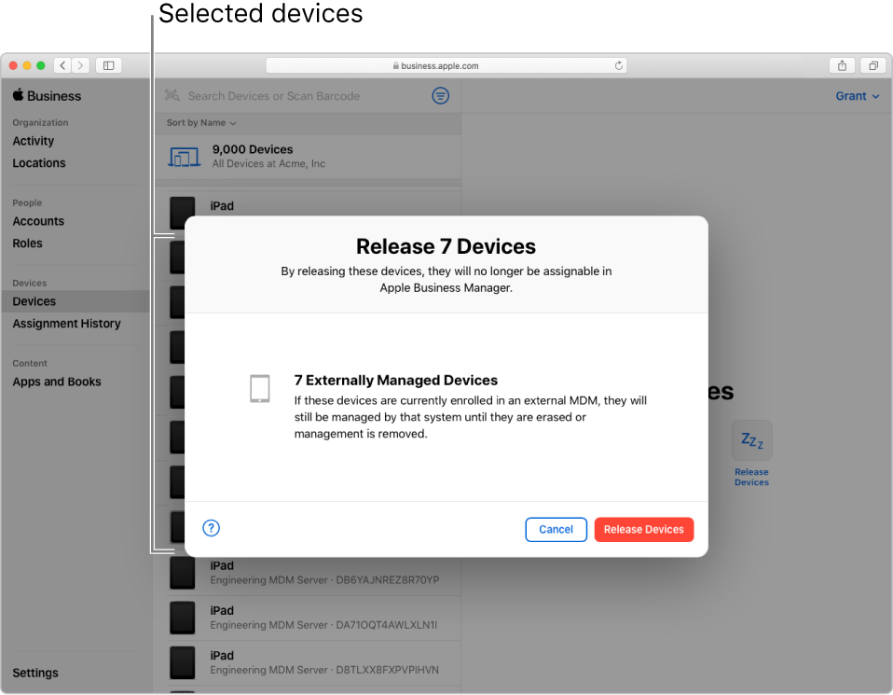Click the Apple Business logo

click(47, 96)
